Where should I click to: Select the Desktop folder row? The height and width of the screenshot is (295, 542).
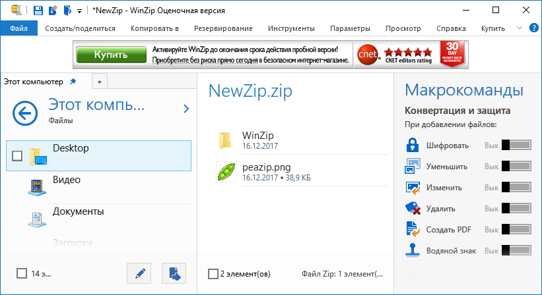(98, 156)
